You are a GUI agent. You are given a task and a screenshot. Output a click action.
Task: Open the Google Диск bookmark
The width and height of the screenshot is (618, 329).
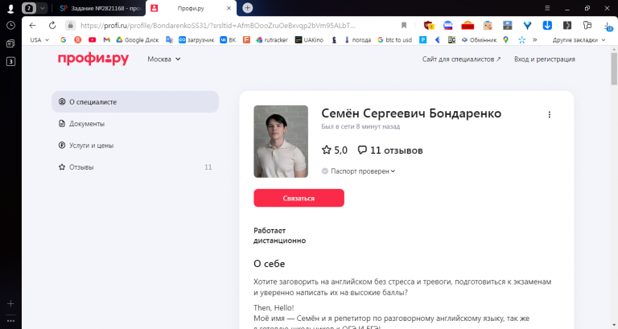coord(137,39)
